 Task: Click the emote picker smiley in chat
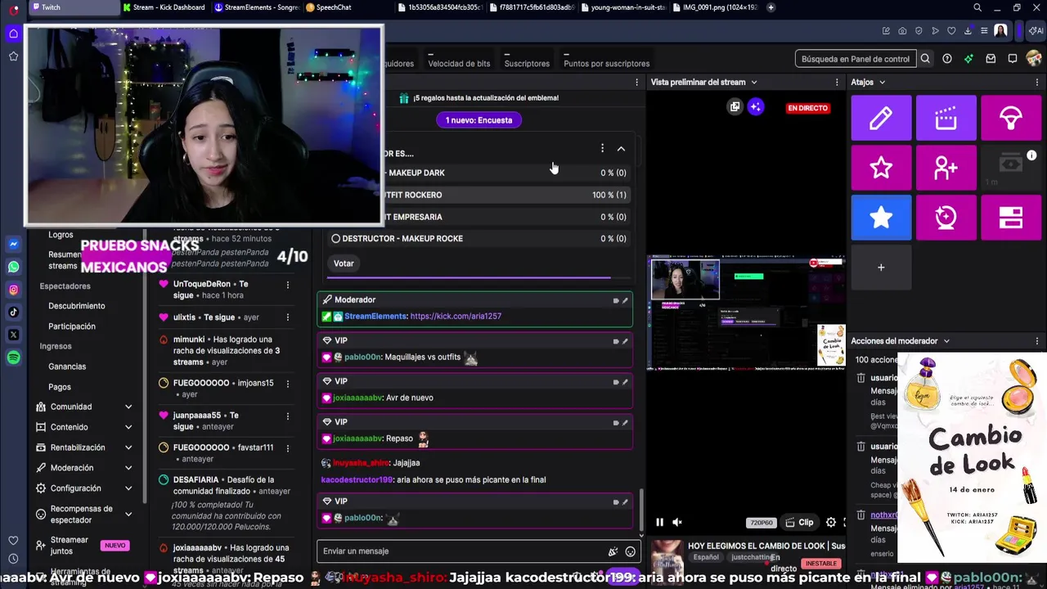pos(630,551)
